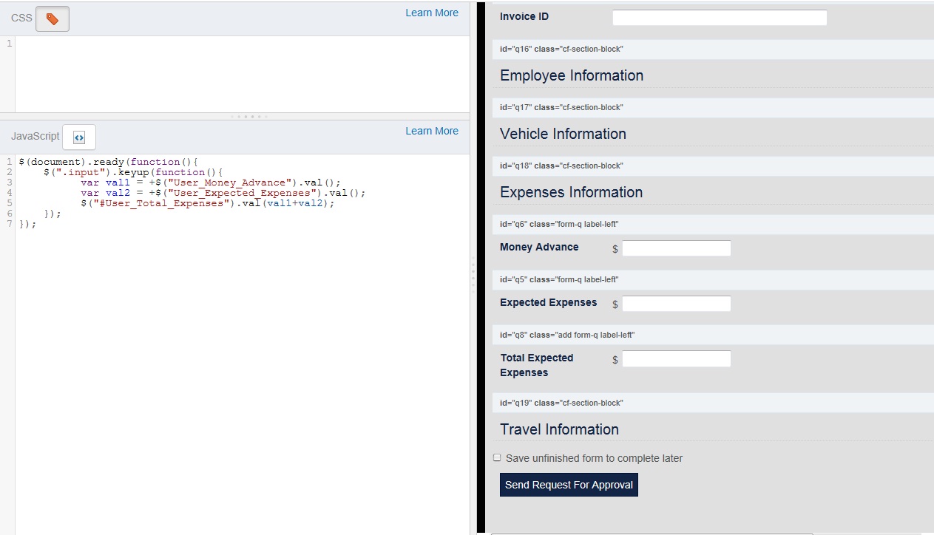Image resolution: width=934 pixels, height=535 pixels.
Task: Expand the Employee Information section
Action: (x=571, y=75)
